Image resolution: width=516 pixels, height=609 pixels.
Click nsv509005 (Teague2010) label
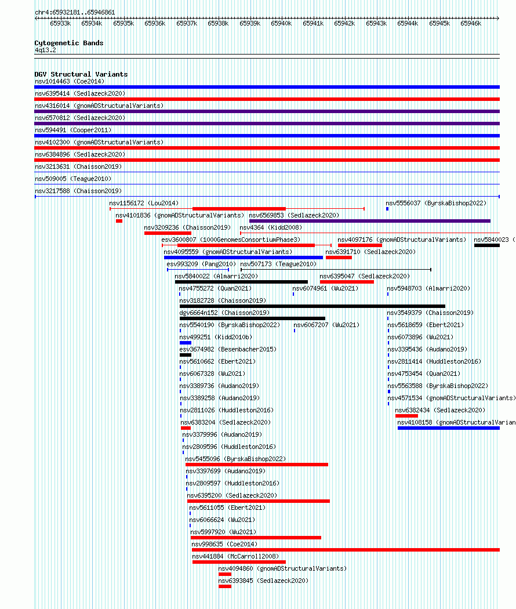pos(73,179)
